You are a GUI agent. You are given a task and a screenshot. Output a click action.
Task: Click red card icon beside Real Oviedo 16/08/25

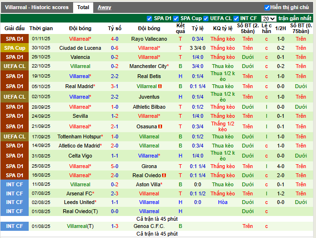click(x=164, y=175)
